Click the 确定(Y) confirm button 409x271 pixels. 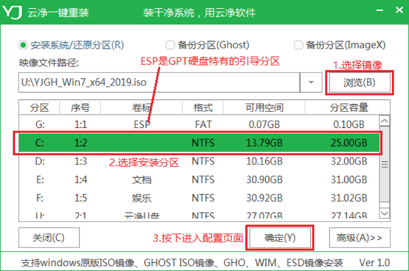(x=280, y=237)
